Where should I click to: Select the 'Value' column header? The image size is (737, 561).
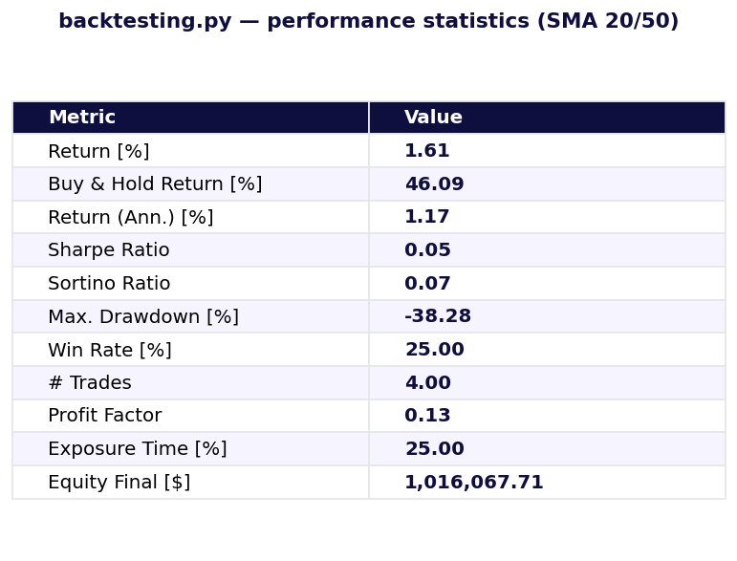click(547, 117)
